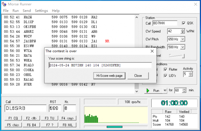The height and width of the screenshot is (131, 201).
Task: Decrease Activity level with down arrow
Action: coord(191,75)
